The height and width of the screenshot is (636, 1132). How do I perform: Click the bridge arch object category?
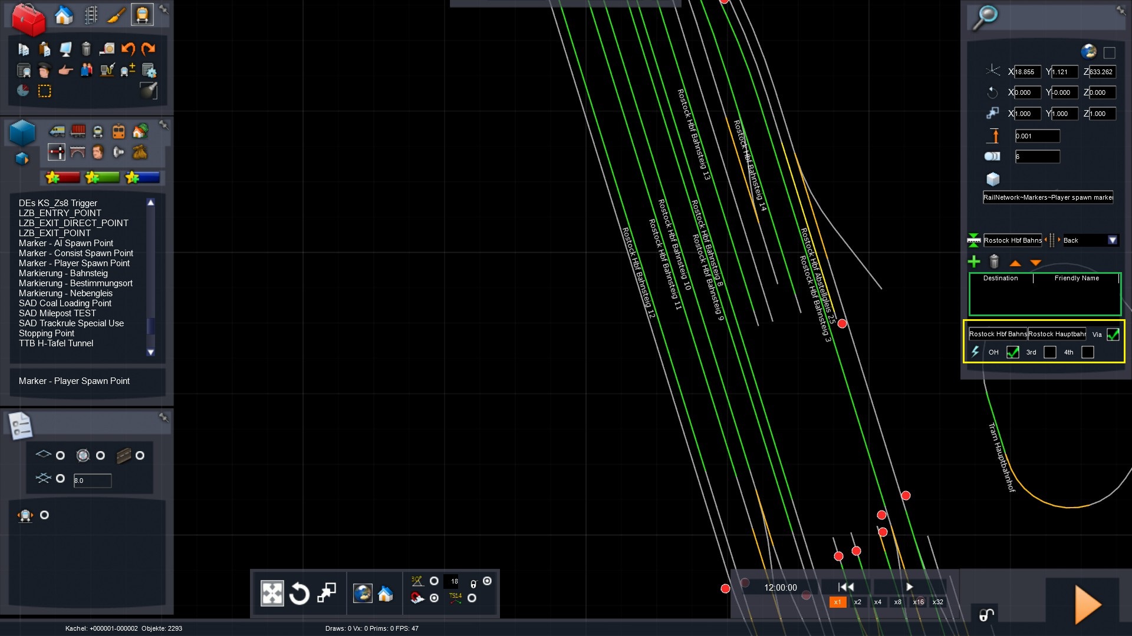78,153
